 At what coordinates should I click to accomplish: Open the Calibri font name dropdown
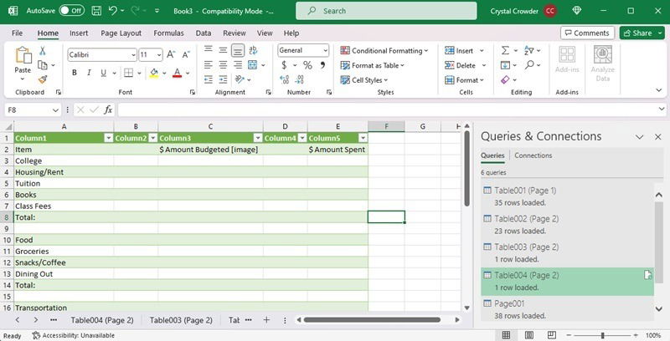tap(133, 54)
